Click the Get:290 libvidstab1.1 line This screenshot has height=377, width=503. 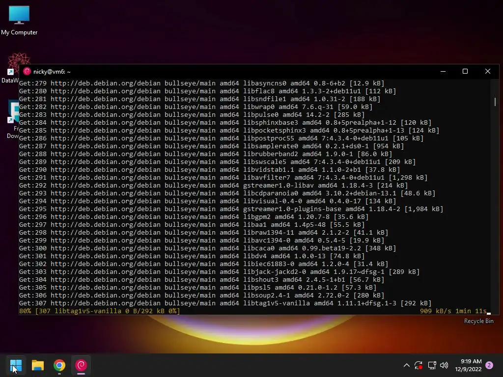(x=209, y=169)
